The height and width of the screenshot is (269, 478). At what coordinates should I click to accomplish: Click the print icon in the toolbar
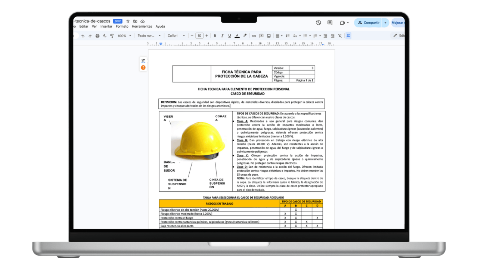(97, 35)
